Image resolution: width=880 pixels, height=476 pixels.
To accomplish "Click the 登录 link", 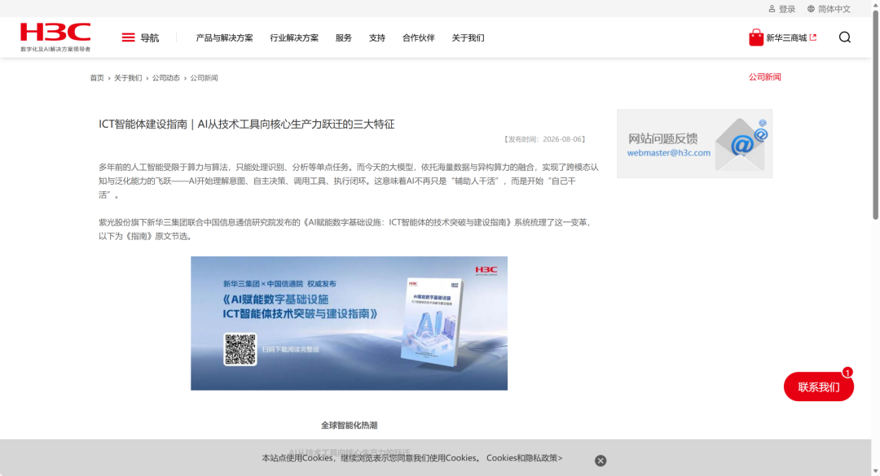I will [787, 9].
